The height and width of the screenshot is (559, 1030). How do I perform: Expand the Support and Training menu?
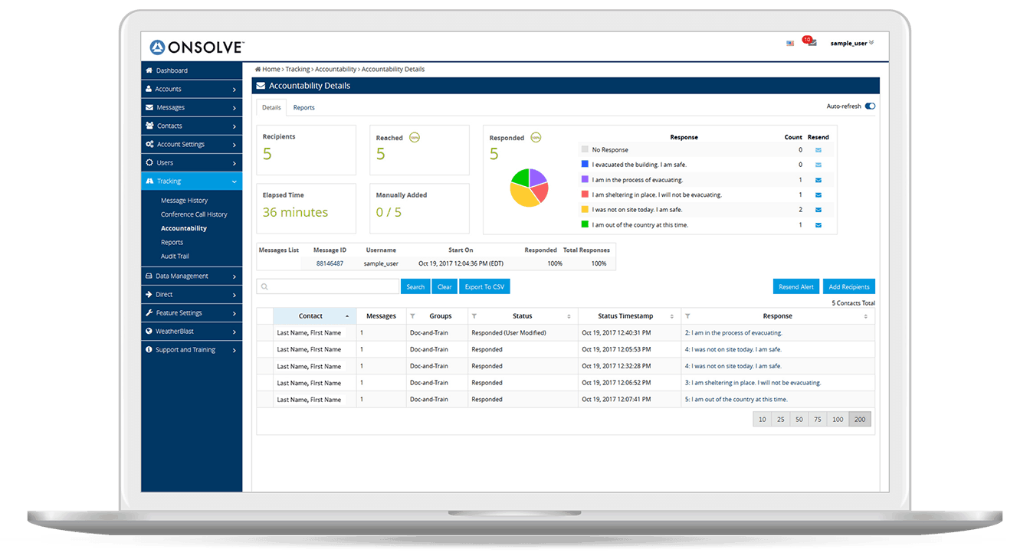point(192,350)
